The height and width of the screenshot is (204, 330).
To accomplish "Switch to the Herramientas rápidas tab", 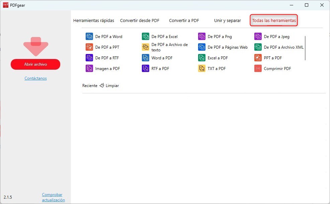I will tap(94, 20).
